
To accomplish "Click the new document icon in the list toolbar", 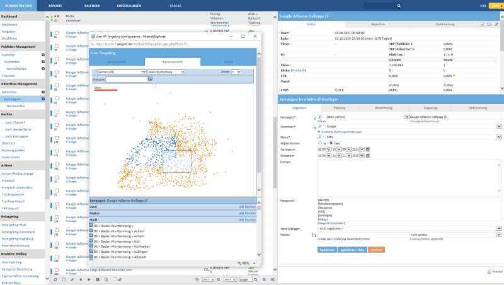I will click(x=64, y=279).
